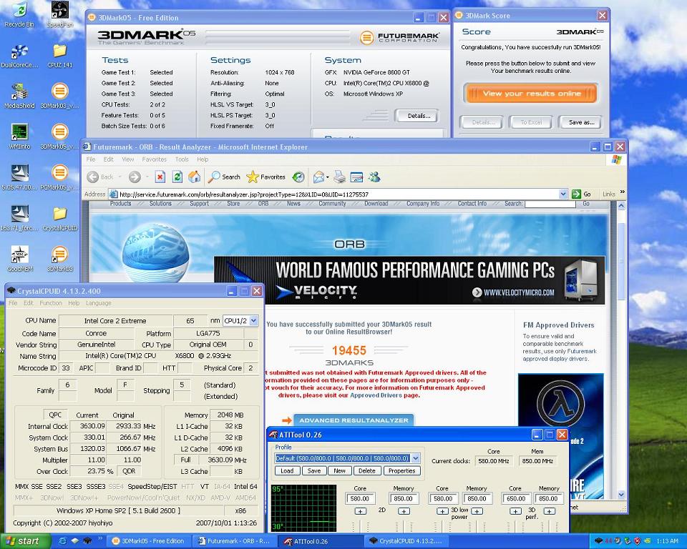The image size is (687, 549).
Task: Click the Advanced ResultAnalyzer button
Action: 353,420
